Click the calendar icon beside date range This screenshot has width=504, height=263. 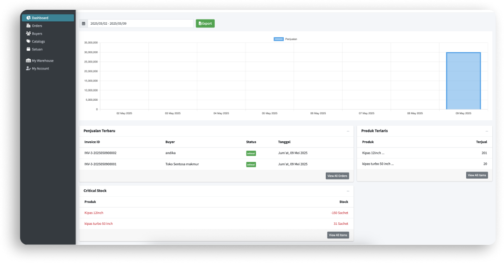click(x=84, y=23)
